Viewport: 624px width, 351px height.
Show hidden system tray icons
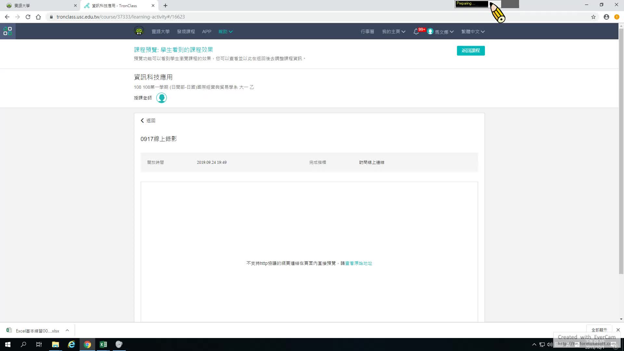pos(534,344)
